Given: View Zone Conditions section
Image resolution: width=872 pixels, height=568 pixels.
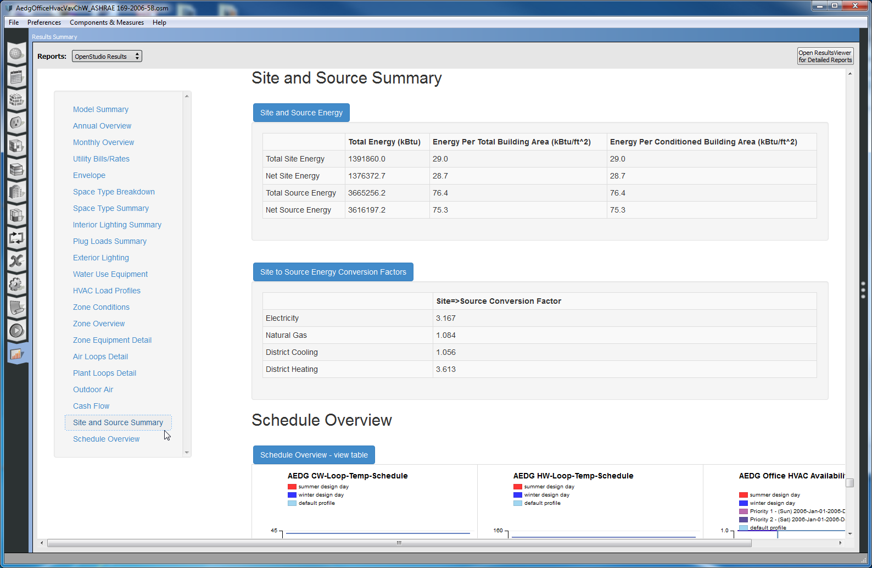Looking at the screenshot, I should click(x=101, y=307).
